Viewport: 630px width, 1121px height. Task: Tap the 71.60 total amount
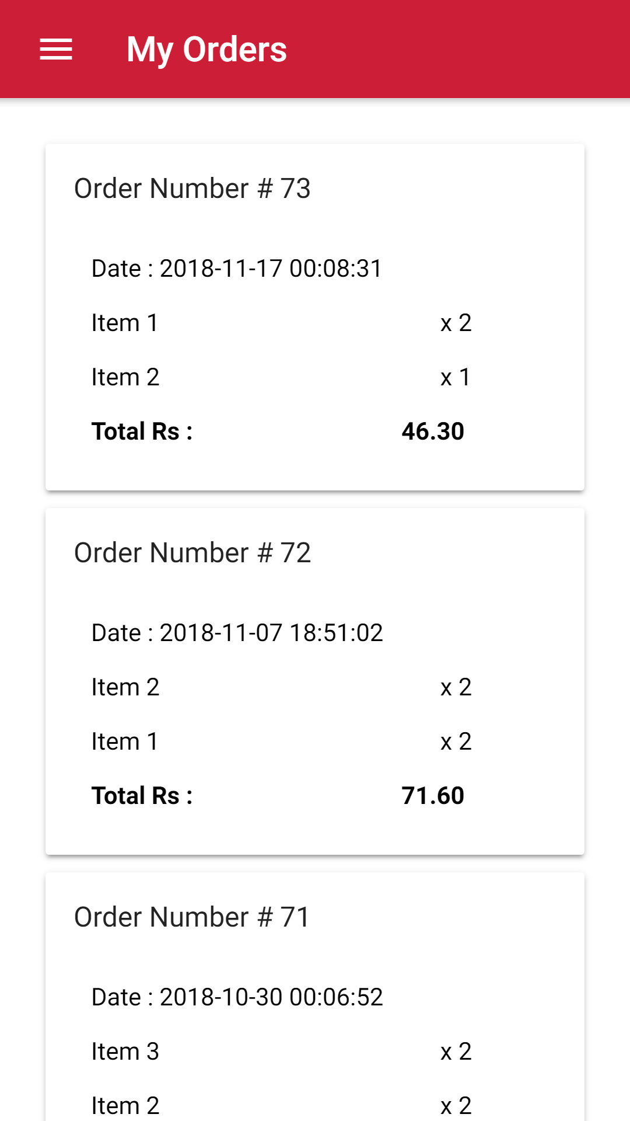[x=433, y=796]
